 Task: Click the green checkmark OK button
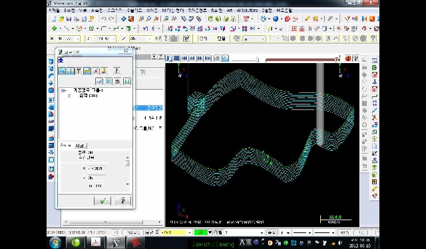(103, 201)
